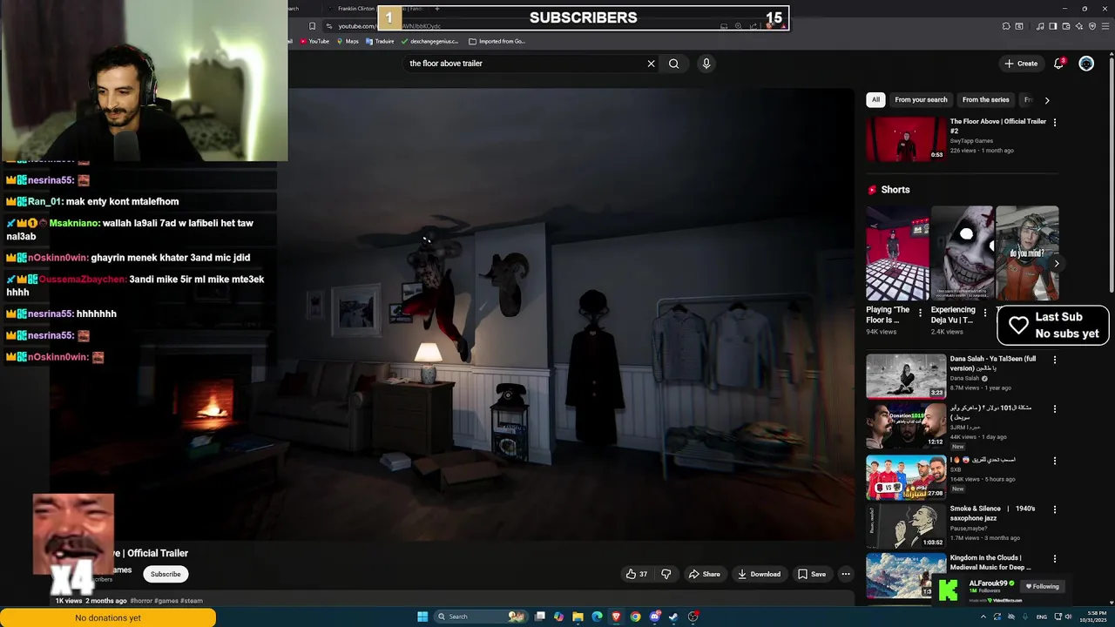Show hidden system tray icons chevron
The height and width of the screenshot is (627, 1115).
[984, 617]
